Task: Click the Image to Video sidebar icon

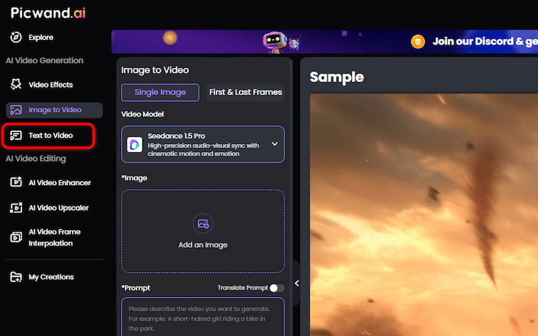Action: click(15, 110)
